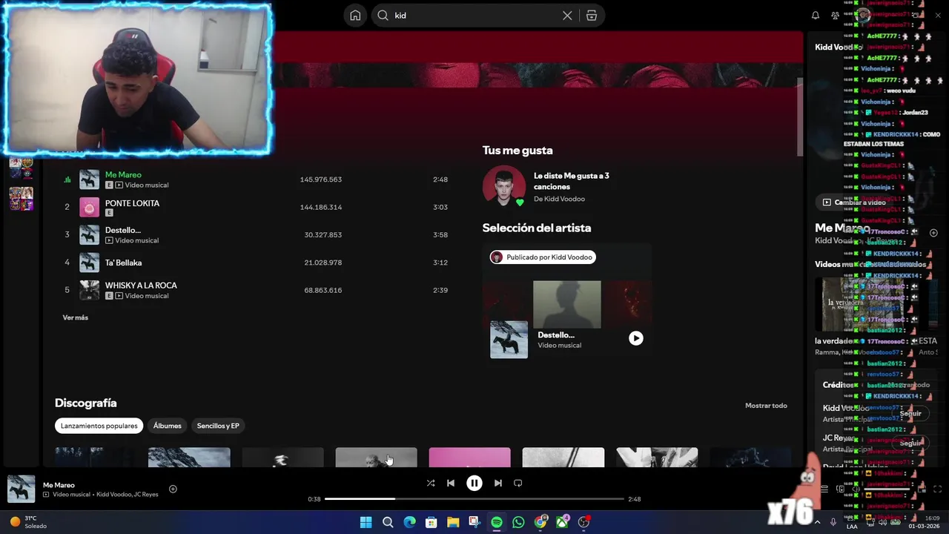949x534 pixels.
Task: Open weather widget showing 31°C Soleado
Action: 28,522
